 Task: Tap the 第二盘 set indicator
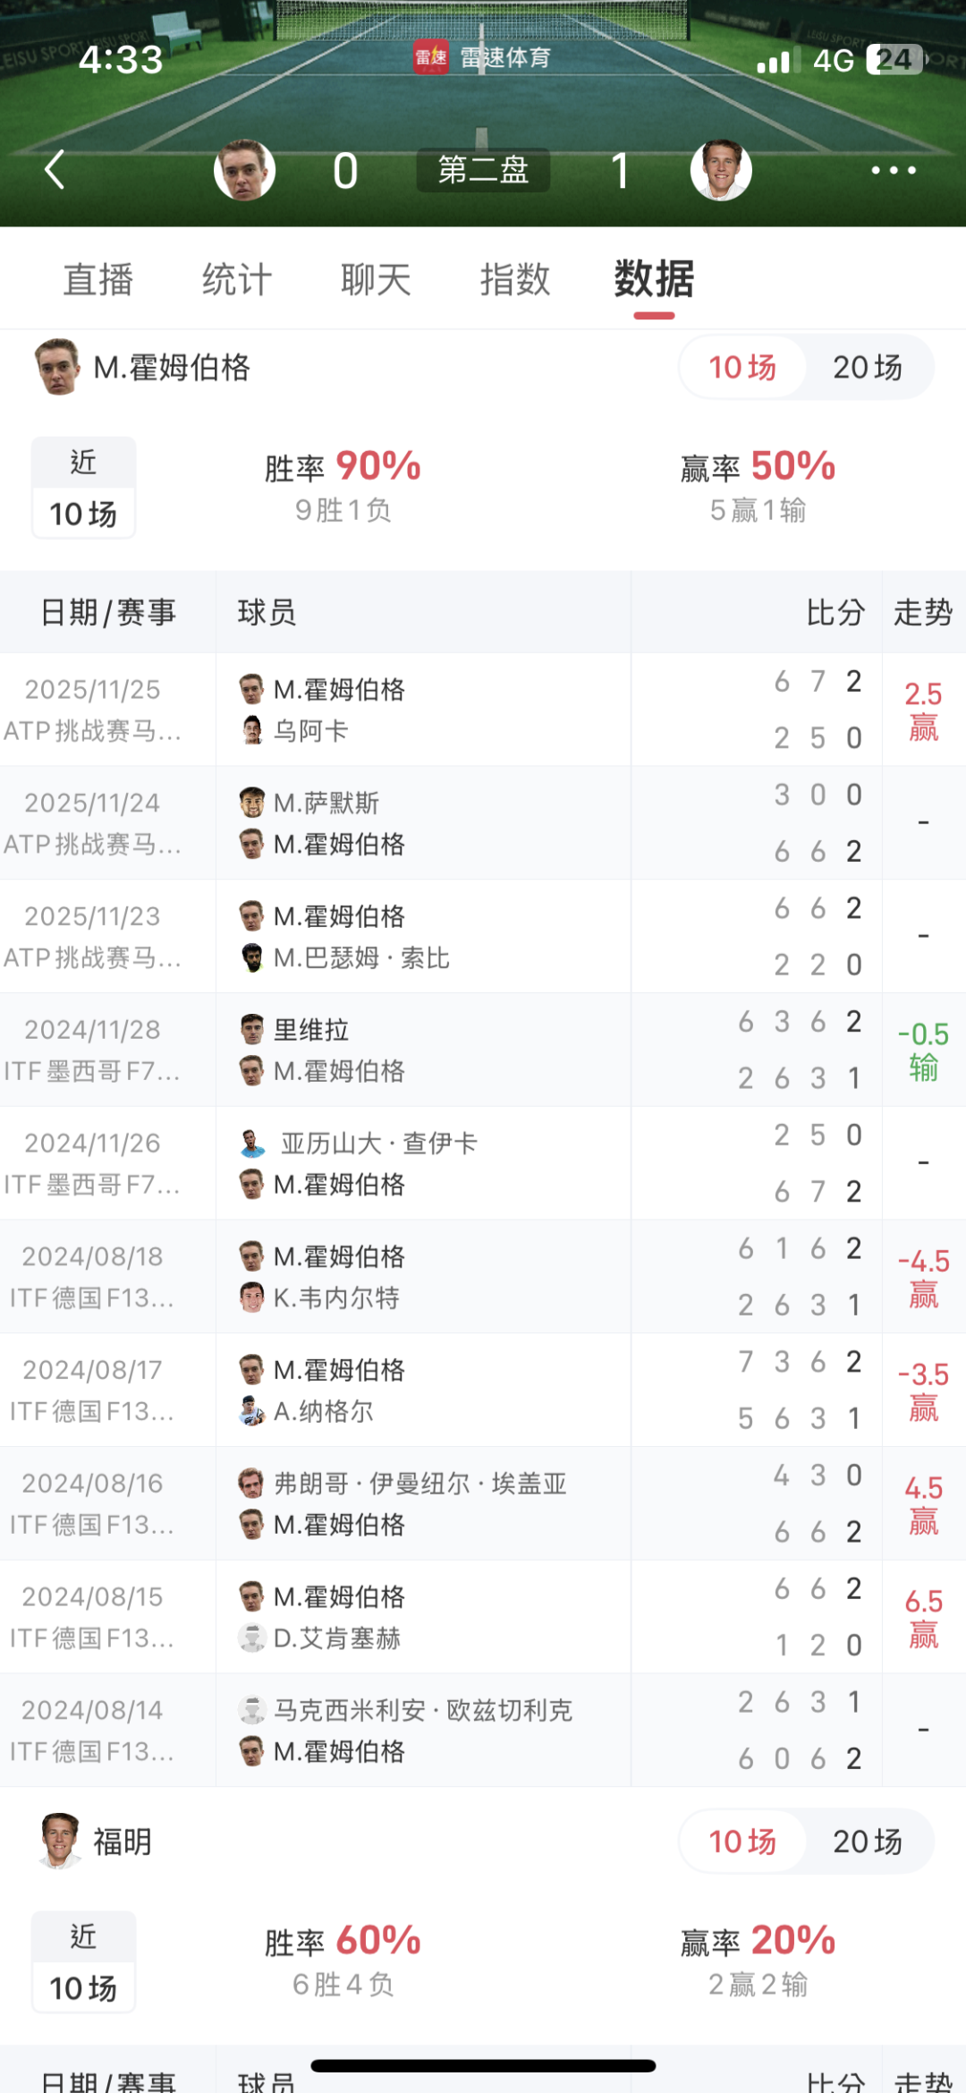coord(483,170)
